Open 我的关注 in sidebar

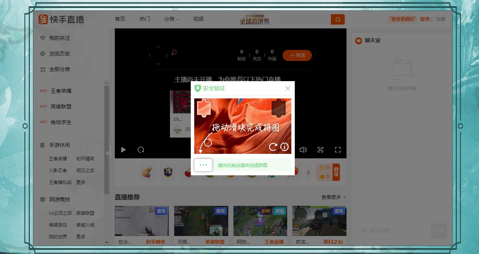click(x=59, y=38)
